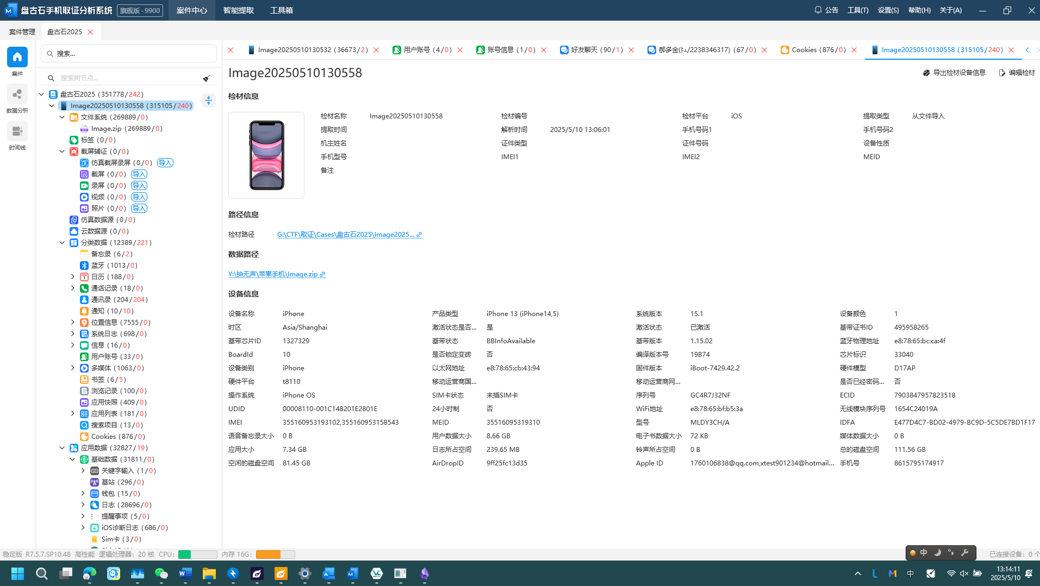
Task: Open the 设置(S) menu
Action: click(888, 10)
